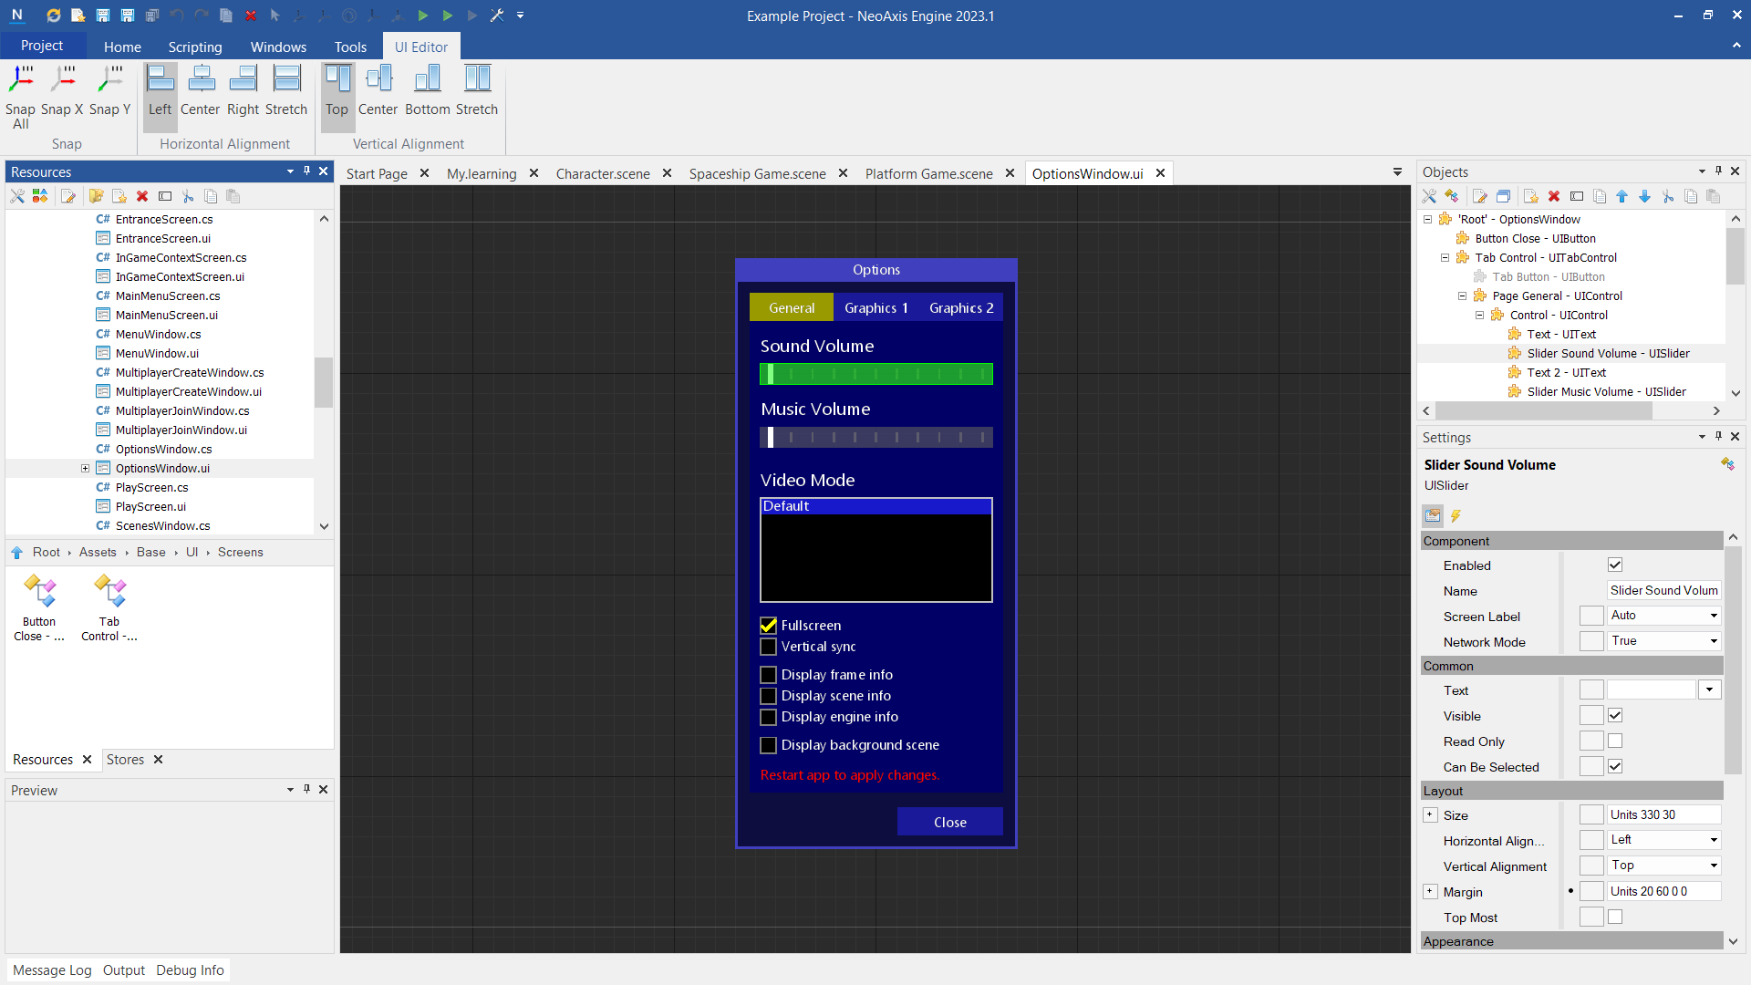Image resolution: width=1751 pixels, height=985 pixels.
Task: Click the play button in title toolbar
Action: point(423,16)
